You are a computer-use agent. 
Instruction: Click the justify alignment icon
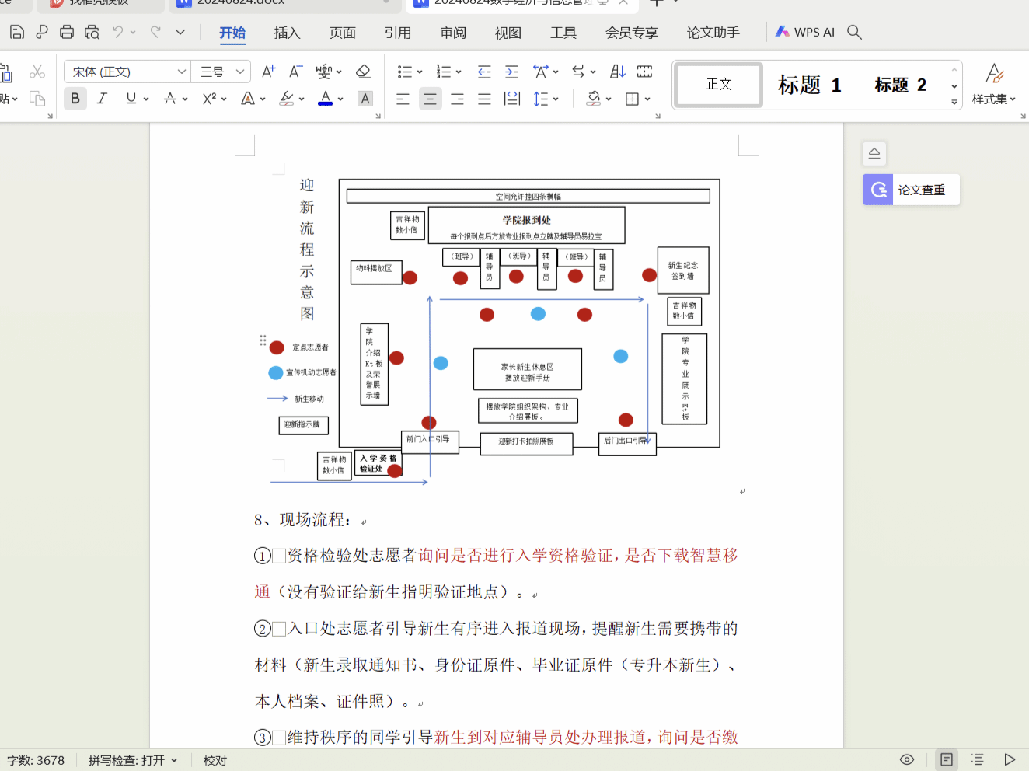[x=484, y=99]
